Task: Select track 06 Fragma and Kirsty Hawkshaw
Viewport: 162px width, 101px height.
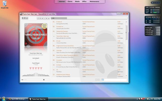Action: coord(88,47)
